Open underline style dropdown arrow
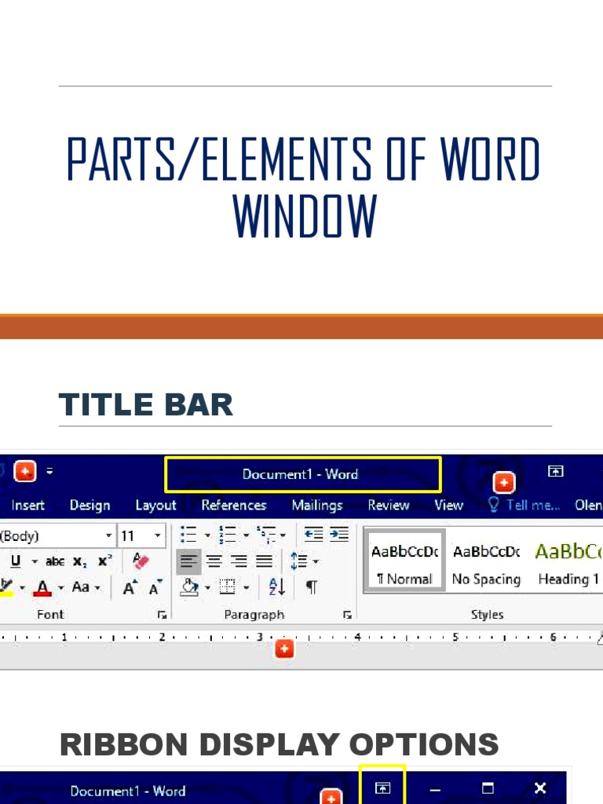Image resolution: width=603 pixels, height=804 pixels. [35, 562]
